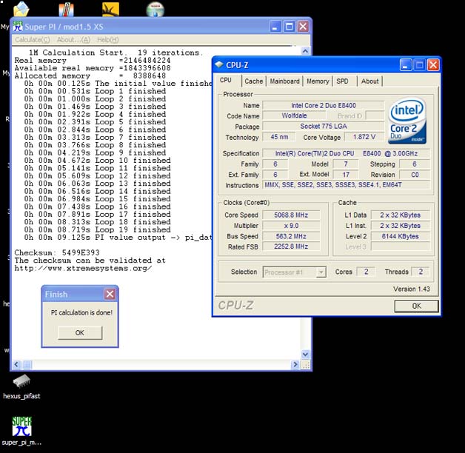The height and width of the screenshot is (453, 465).
Task: Click the Specification field in CPU-Z
Action: tap(347, 153)
